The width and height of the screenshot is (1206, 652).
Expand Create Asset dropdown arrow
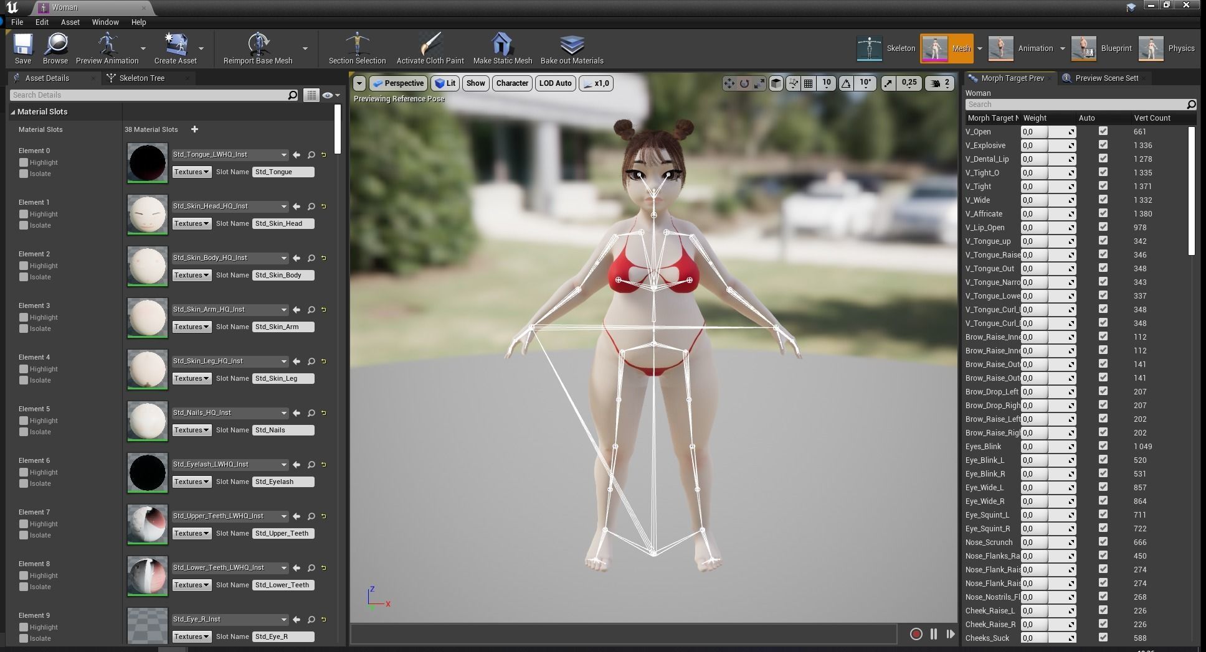[x=201, y=49]
